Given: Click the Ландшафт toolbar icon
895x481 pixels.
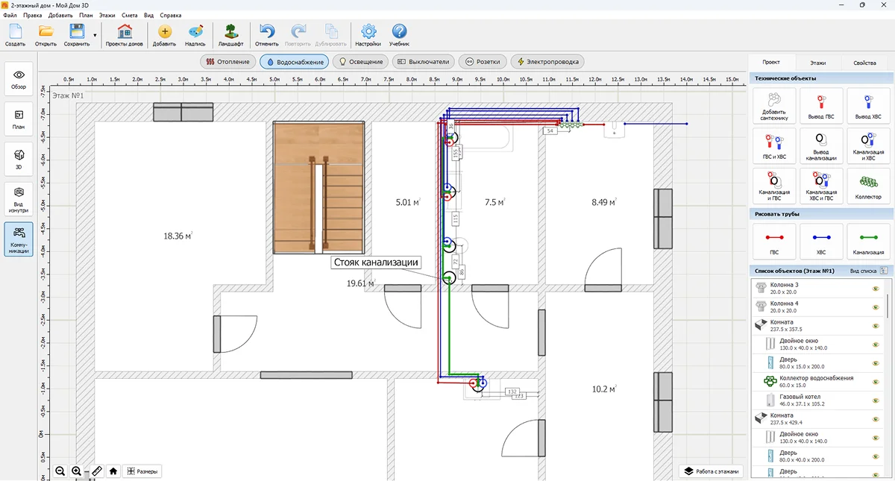Looking at the screenshot, I should [x=231, y=35].
